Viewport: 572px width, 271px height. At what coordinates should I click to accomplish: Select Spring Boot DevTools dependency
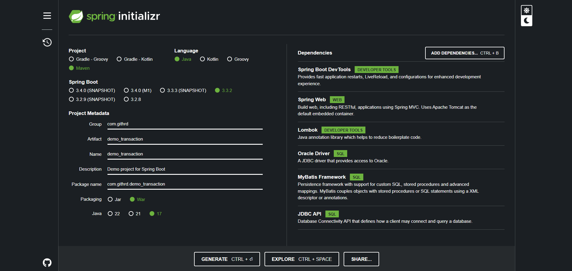pos(401,77)
